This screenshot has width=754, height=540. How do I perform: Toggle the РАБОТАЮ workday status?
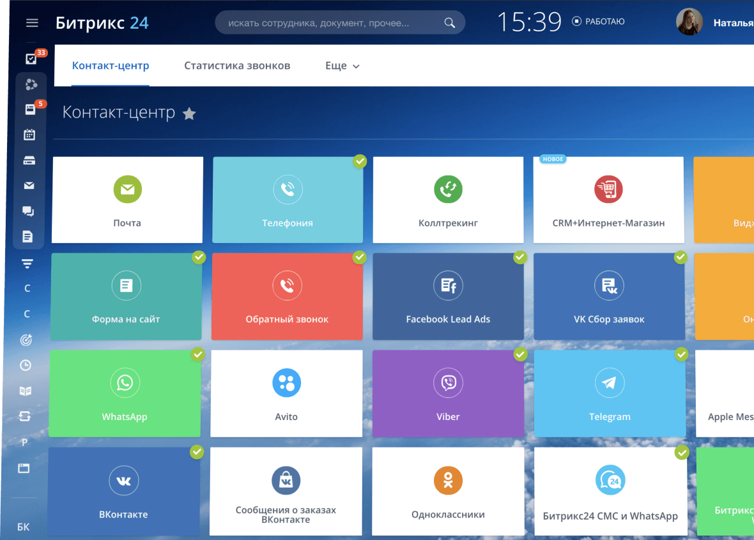pos(598,22)
